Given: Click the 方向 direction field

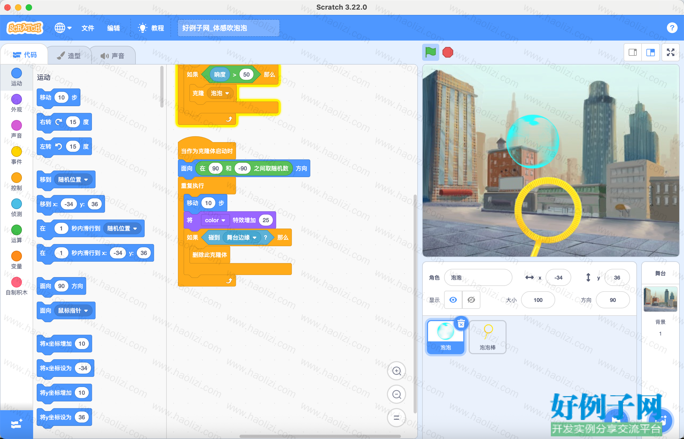Looking at the screenshot, I should tap(613, 300).
